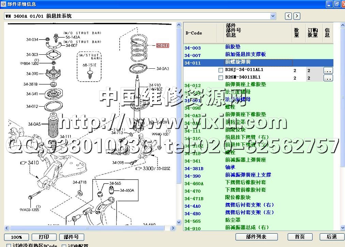Image resolution: width=345 pixels, height=247 pixels.
Task: Click the highlighted 34-011 hotspot in diagram
Action: 163,45
